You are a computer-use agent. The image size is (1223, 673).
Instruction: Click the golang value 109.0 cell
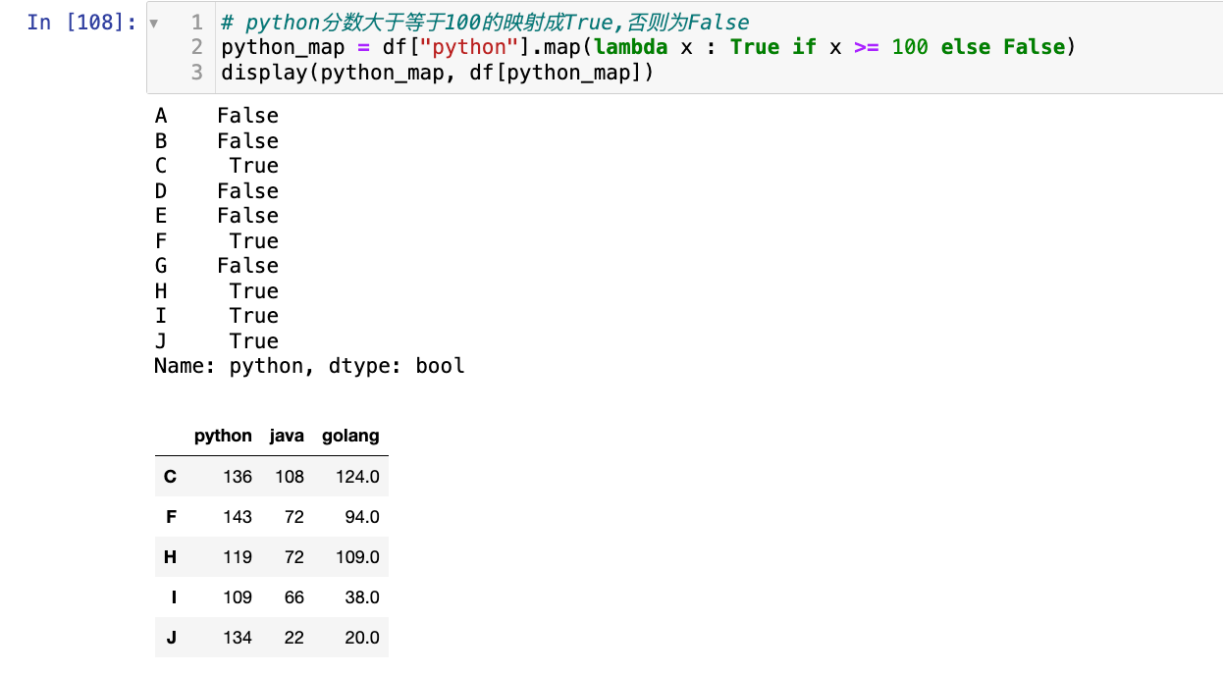pos(357,557)
